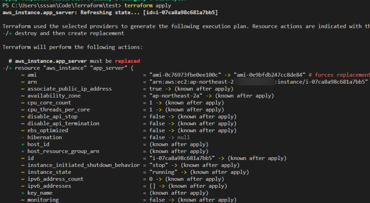The image size is (370, 203).
Task: Click the associate_public_ip_address attribute name
Action: click(x=69, y=89)
